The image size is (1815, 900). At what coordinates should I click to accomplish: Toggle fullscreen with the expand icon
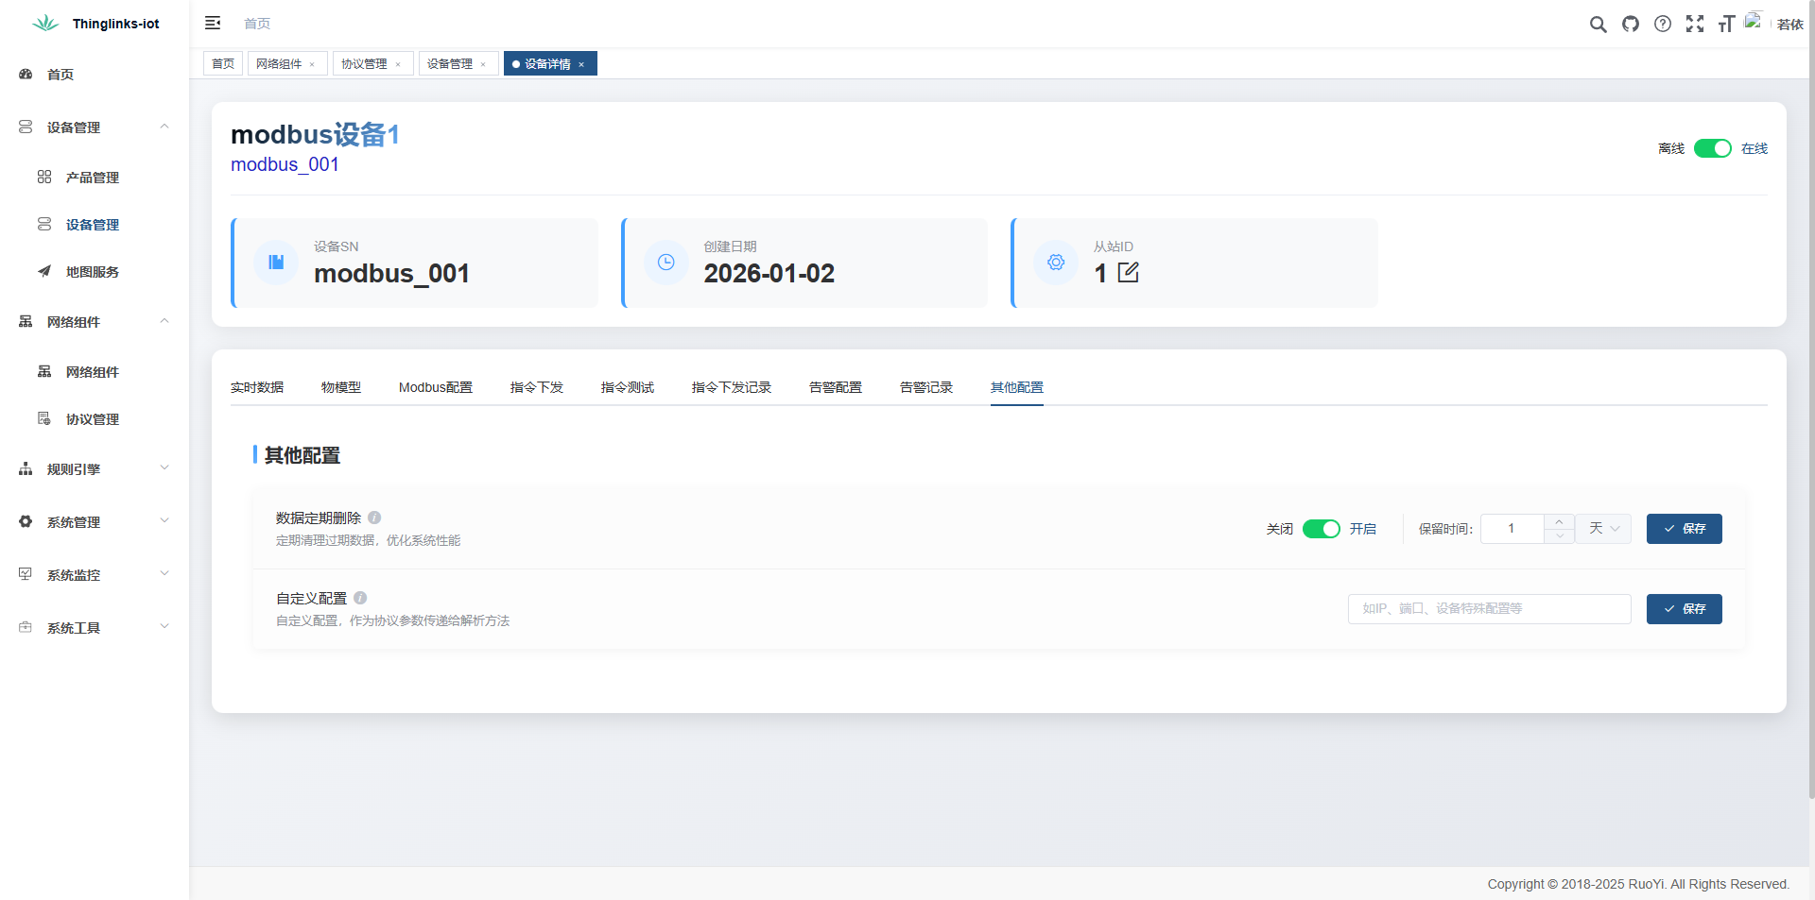(x=1695, y=25)
